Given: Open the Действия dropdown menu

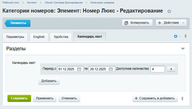Looking at the screenshot, I should [171, 23].
